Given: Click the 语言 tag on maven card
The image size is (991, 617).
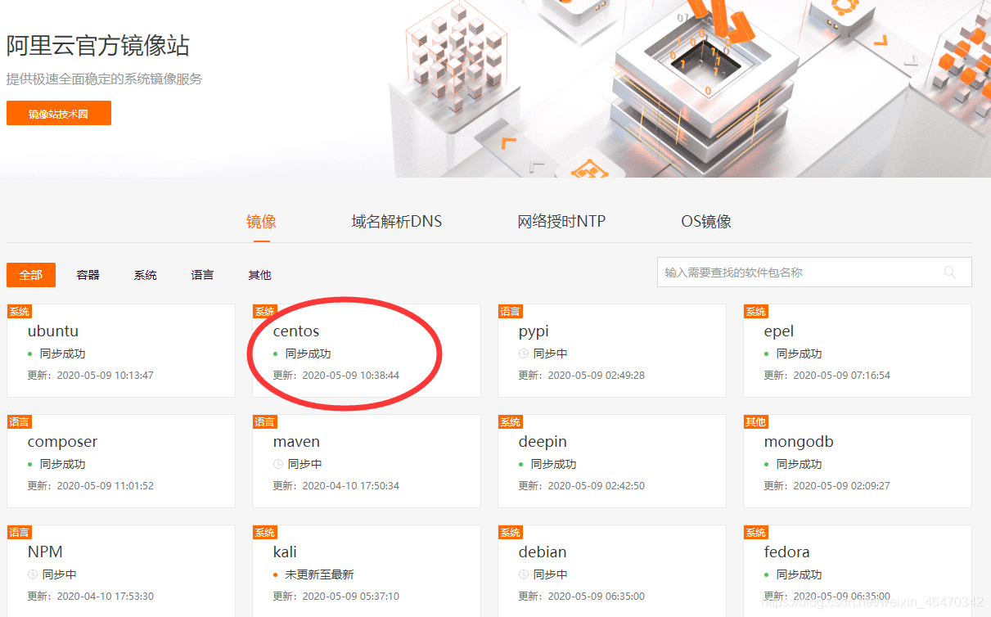Looking at the screenshot, I should (264, 421).
